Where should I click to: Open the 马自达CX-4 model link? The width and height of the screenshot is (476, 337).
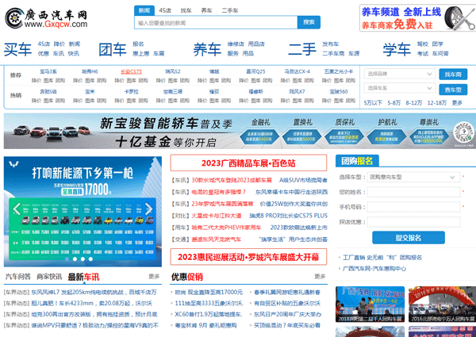[x=297, y=72]
